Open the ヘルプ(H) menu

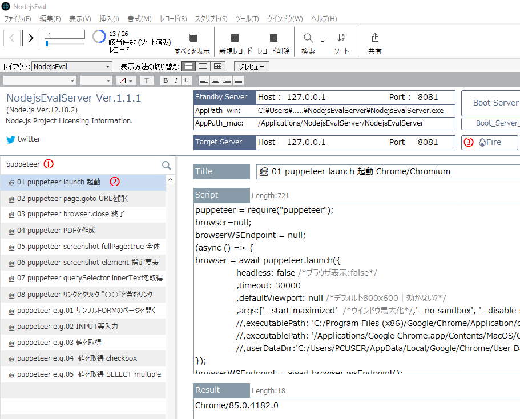pyautogui.click(x=324, y=19)
